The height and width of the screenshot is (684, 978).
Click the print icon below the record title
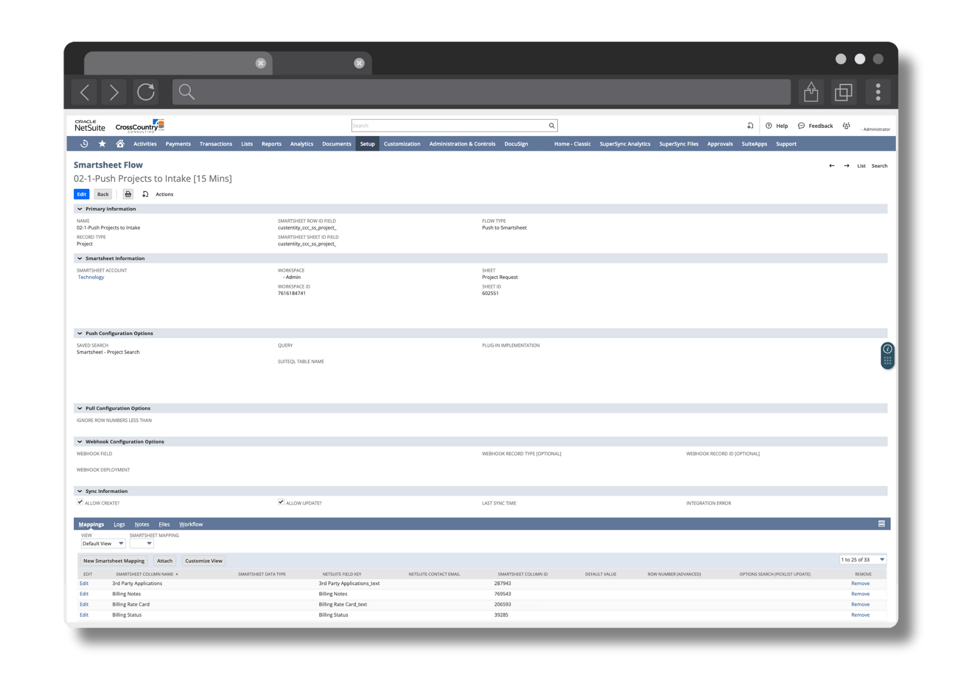coord(128,194)
